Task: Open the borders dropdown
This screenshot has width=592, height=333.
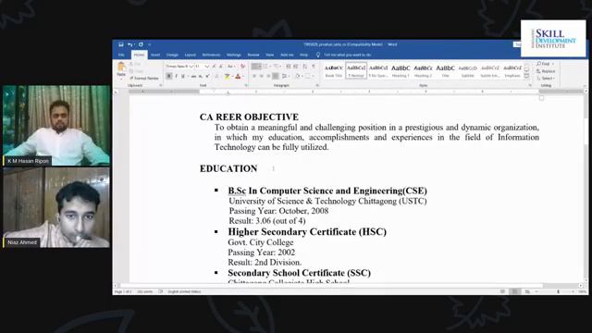Action: coord(313,76)
